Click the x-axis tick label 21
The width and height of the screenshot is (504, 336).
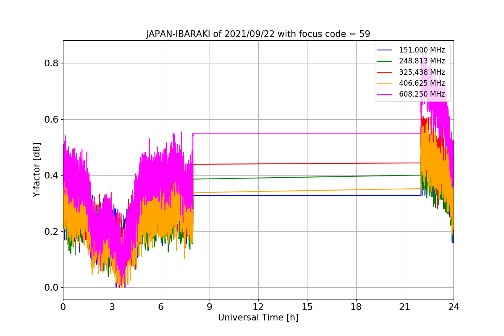[x=405, y=307]
